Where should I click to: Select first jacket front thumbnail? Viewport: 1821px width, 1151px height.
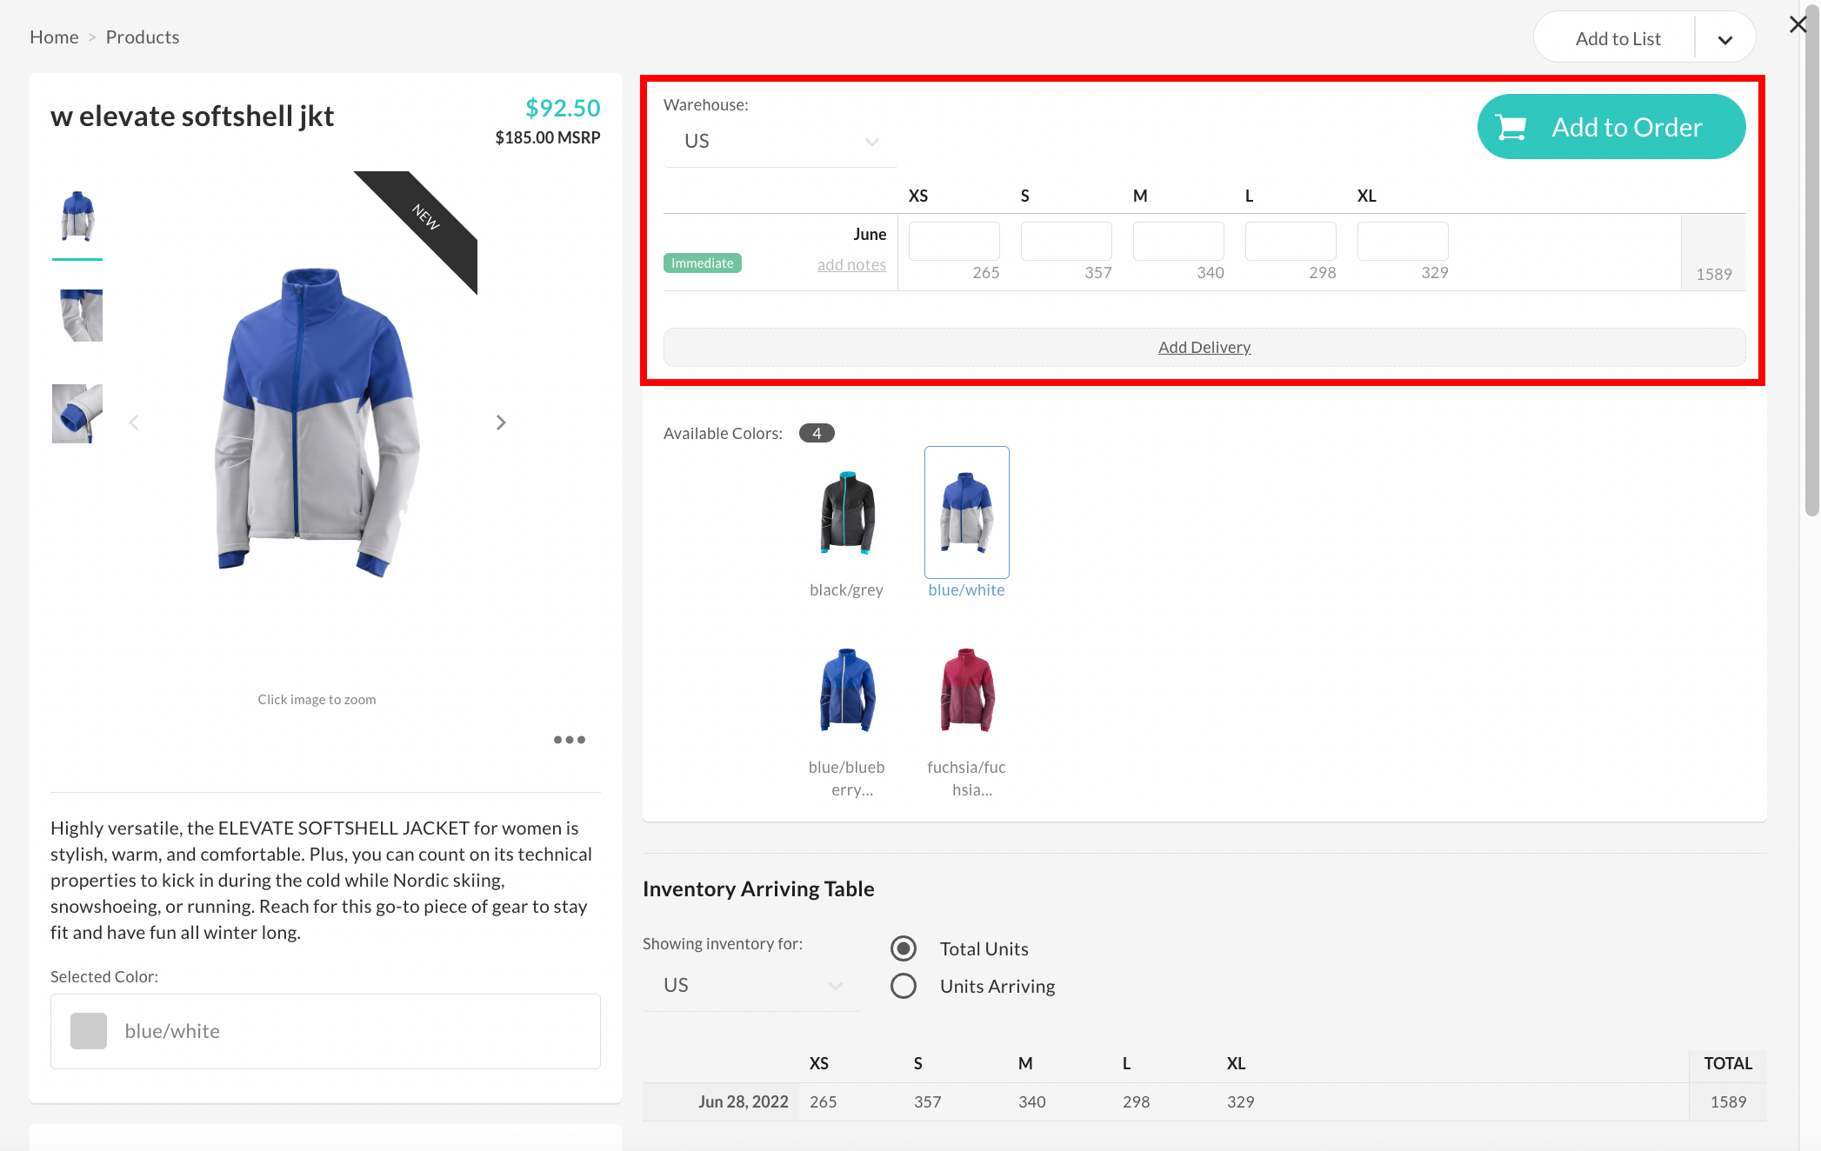(x=77, y=216)
